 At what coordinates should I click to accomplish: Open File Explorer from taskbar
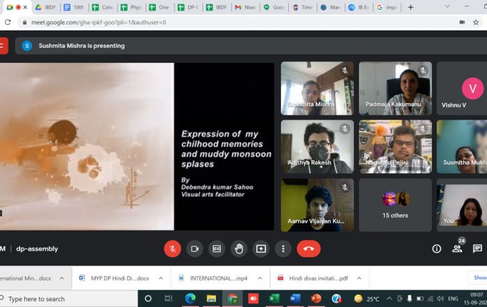click(211, 299)
